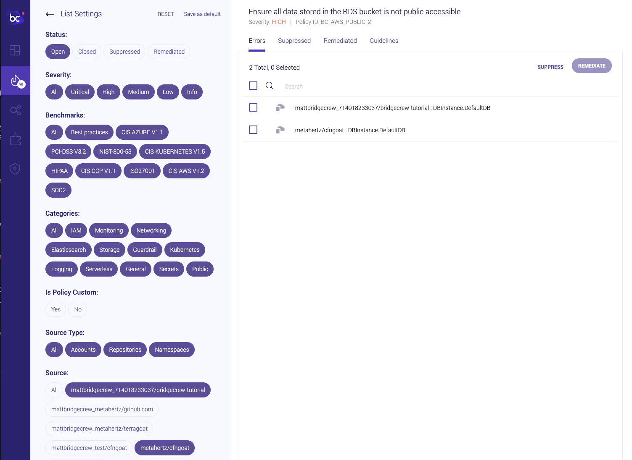Toggle the PCI-DSS V3.2 benchmark
Screen dimensions: 632x460
(69, 152)
